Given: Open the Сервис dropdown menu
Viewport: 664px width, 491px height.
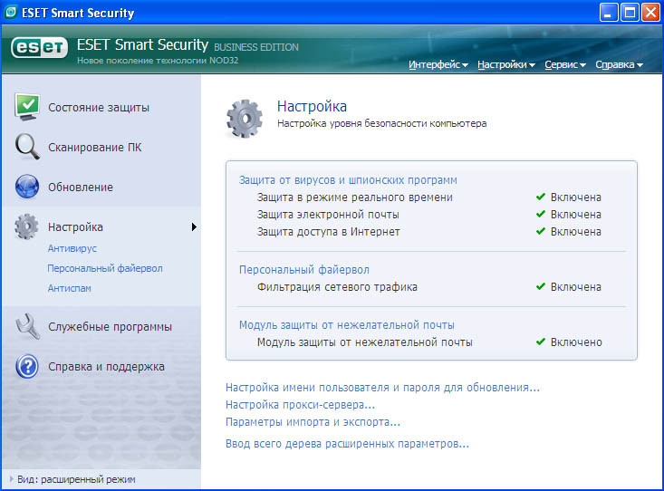Looking at the screenshot, I should point(565,64).
